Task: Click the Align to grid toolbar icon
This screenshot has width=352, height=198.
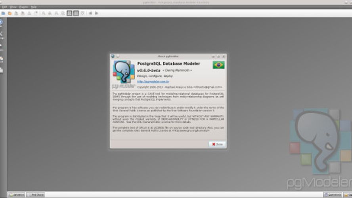Action: 82,13
